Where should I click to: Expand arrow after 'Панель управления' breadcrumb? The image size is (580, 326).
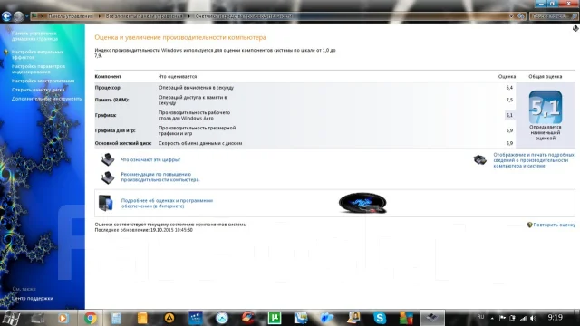click(x=99, y=16)
